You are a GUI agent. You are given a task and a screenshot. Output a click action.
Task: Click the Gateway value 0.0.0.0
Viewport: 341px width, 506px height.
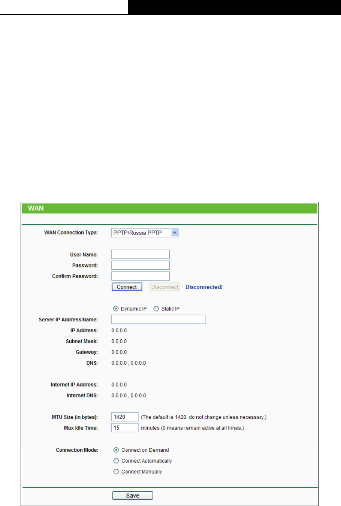click(x=119, y=352)
